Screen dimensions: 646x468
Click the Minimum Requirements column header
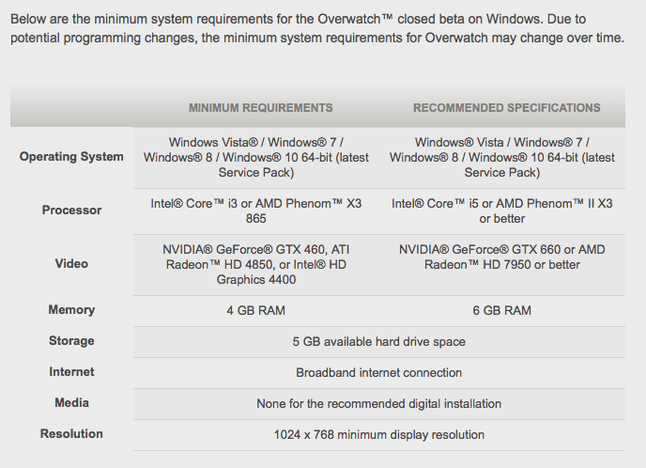260,108
